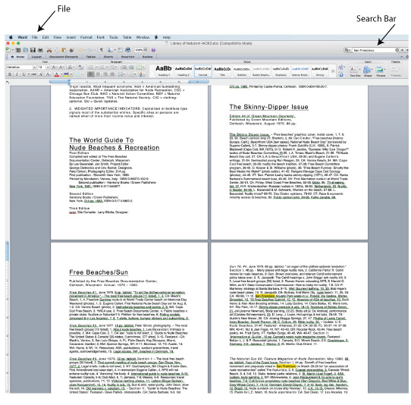This screenshot has width=411, height=405.
Task: Click the Print icon in the toolbar
Action: (40, 50)
